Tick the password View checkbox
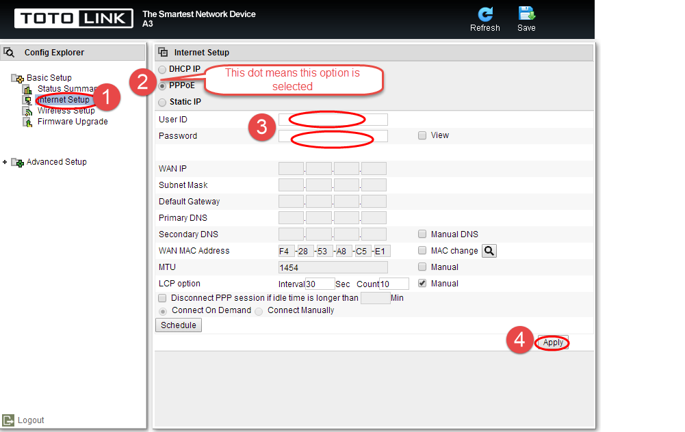Viewport: 685px width, 432px height. pyautogui.click(x=422, y=135)
